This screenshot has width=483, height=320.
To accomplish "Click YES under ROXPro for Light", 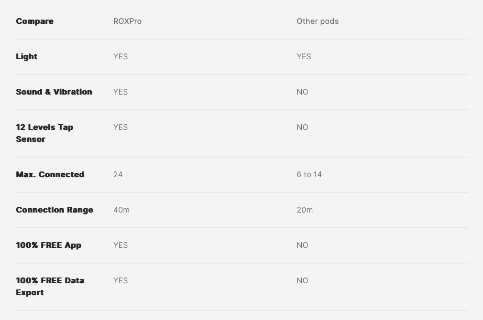I will 121,56.
